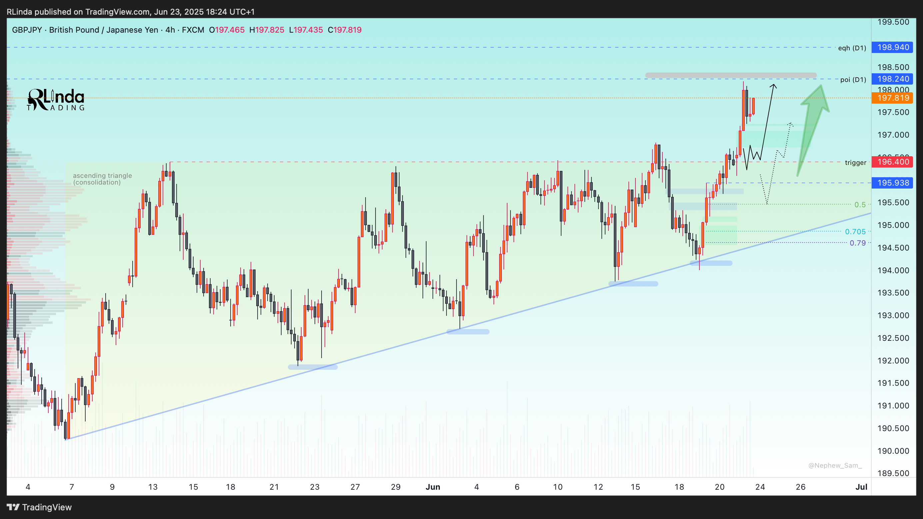Screen dimensions: 923x519
Task: Click the GBPJPY symbol title text
Action: (x=108, y=30)
